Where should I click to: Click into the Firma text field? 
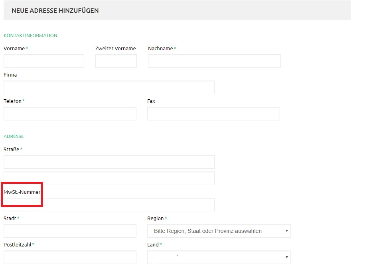coord(109,87)
